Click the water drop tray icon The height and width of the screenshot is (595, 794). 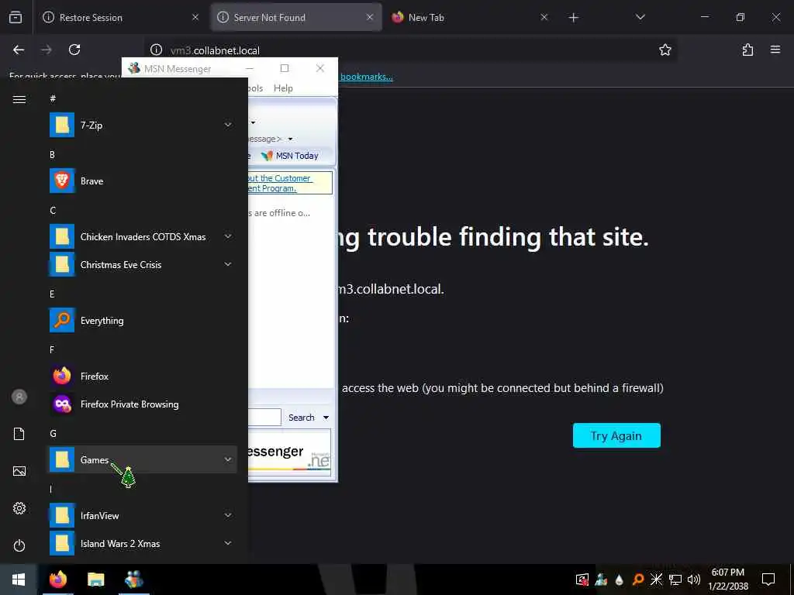click(620, 580)
